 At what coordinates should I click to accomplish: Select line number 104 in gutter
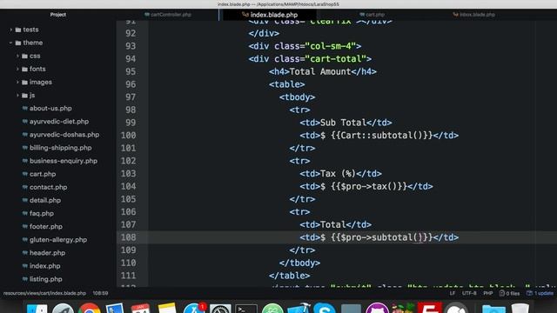coord(128,186)
